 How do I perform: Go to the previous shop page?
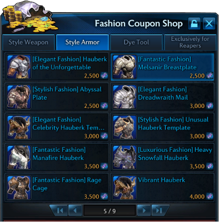[x=75, y=210]
